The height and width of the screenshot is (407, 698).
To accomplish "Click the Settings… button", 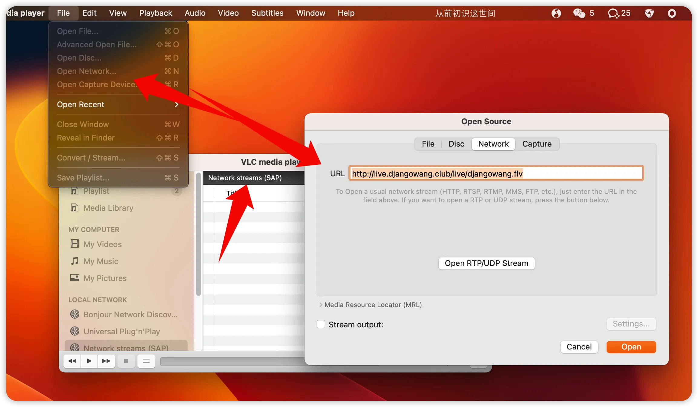I will tap(631, 324).
